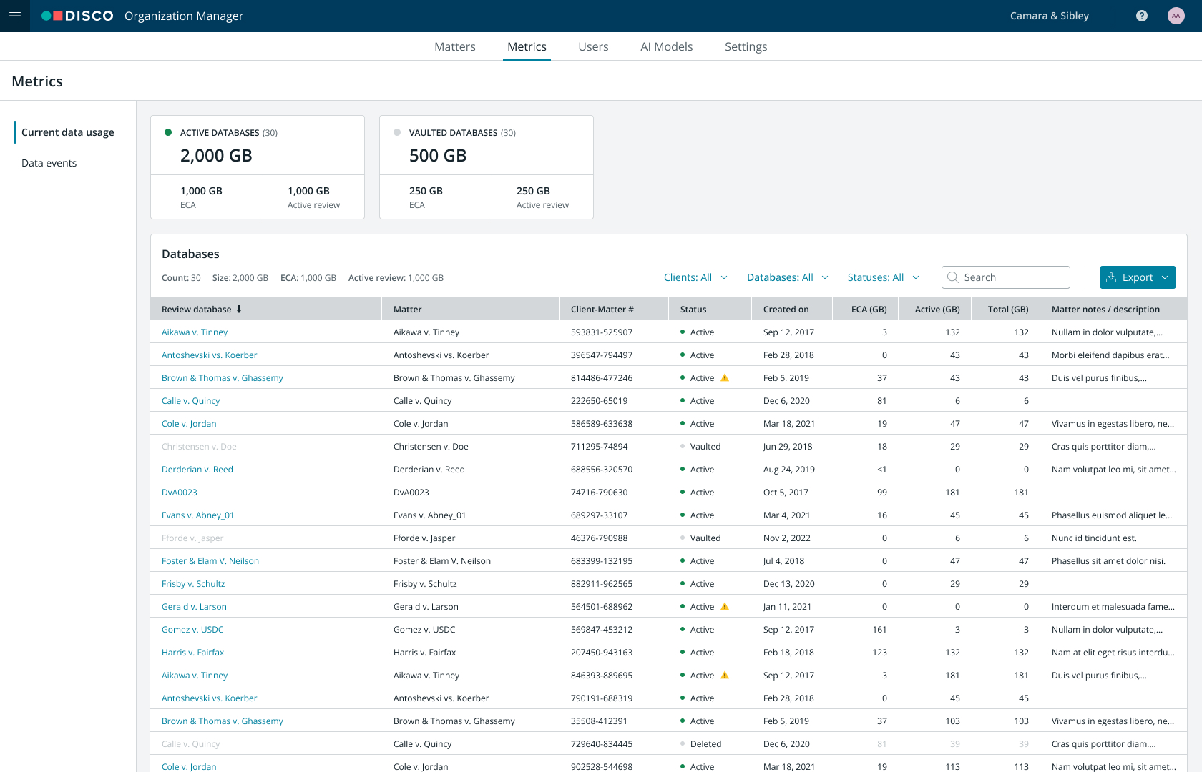Viewport: 1202px width, 772px height.
Task: Open Antoshevski vs. Koerber link for 396547-794497
Action: tap(209, 355)
